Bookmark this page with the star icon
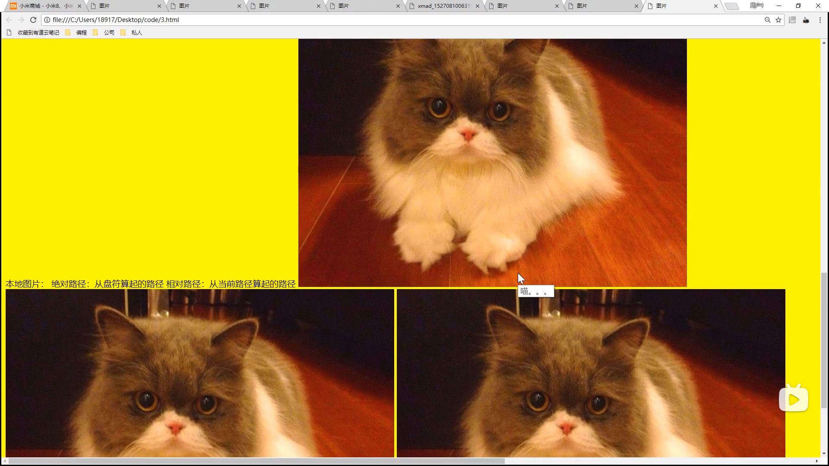829x466 pixels. coord(778,20)
